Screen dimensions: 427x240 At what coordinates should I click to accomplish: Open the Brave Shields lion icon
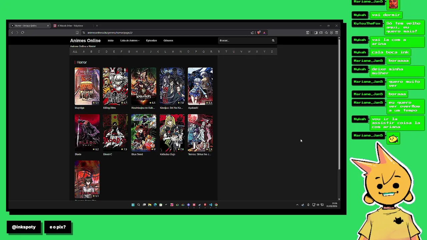(x=259, y=33)
